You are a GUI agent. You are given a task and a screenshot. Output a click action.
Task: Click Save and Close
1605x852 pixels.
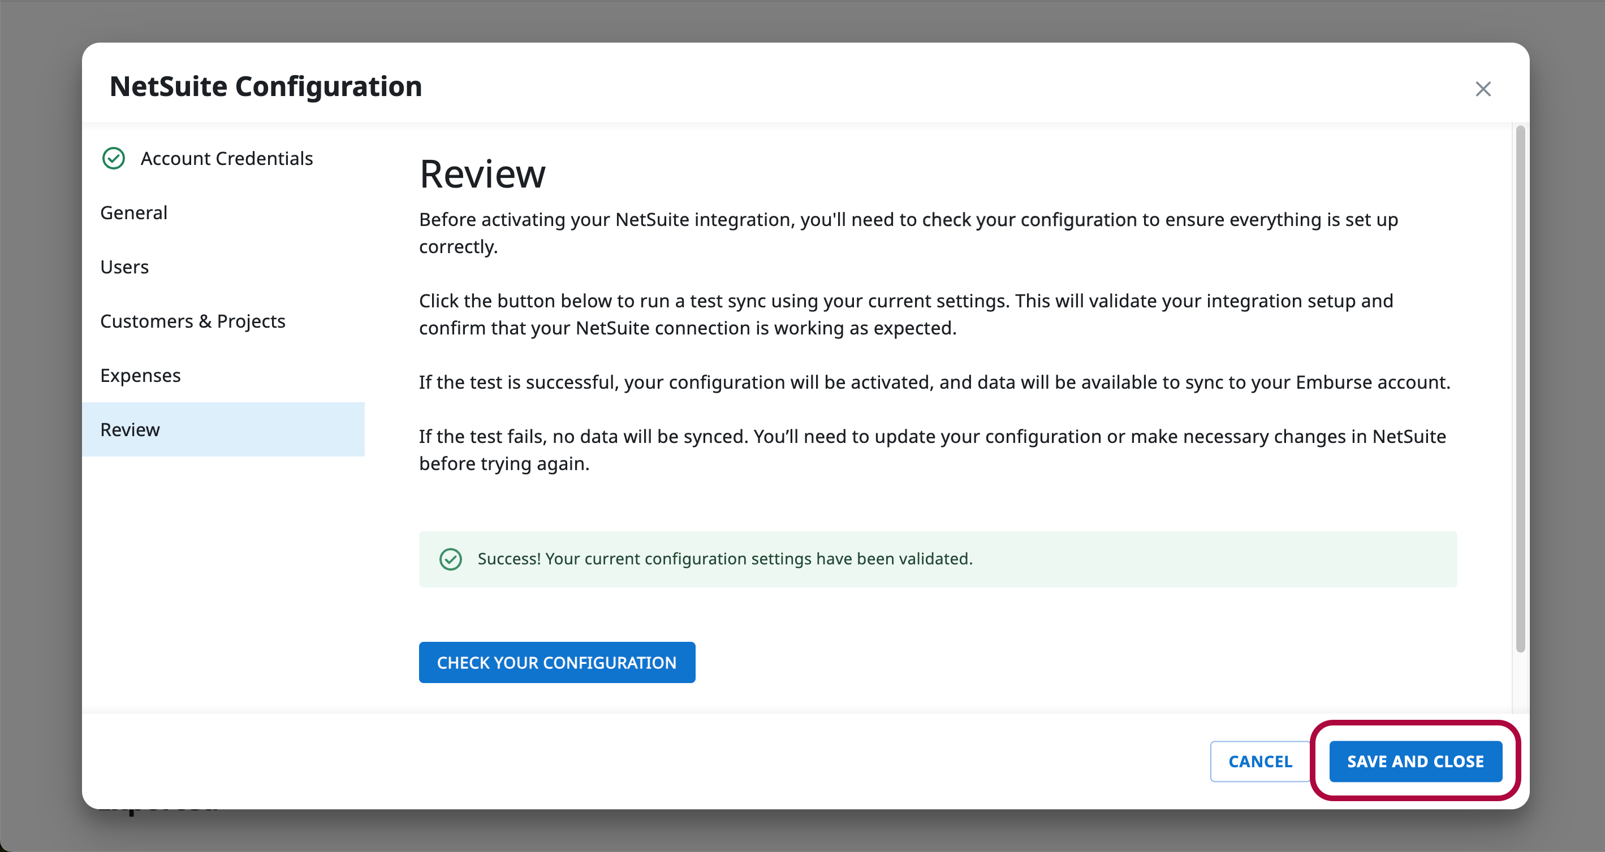coord(1415,761)
